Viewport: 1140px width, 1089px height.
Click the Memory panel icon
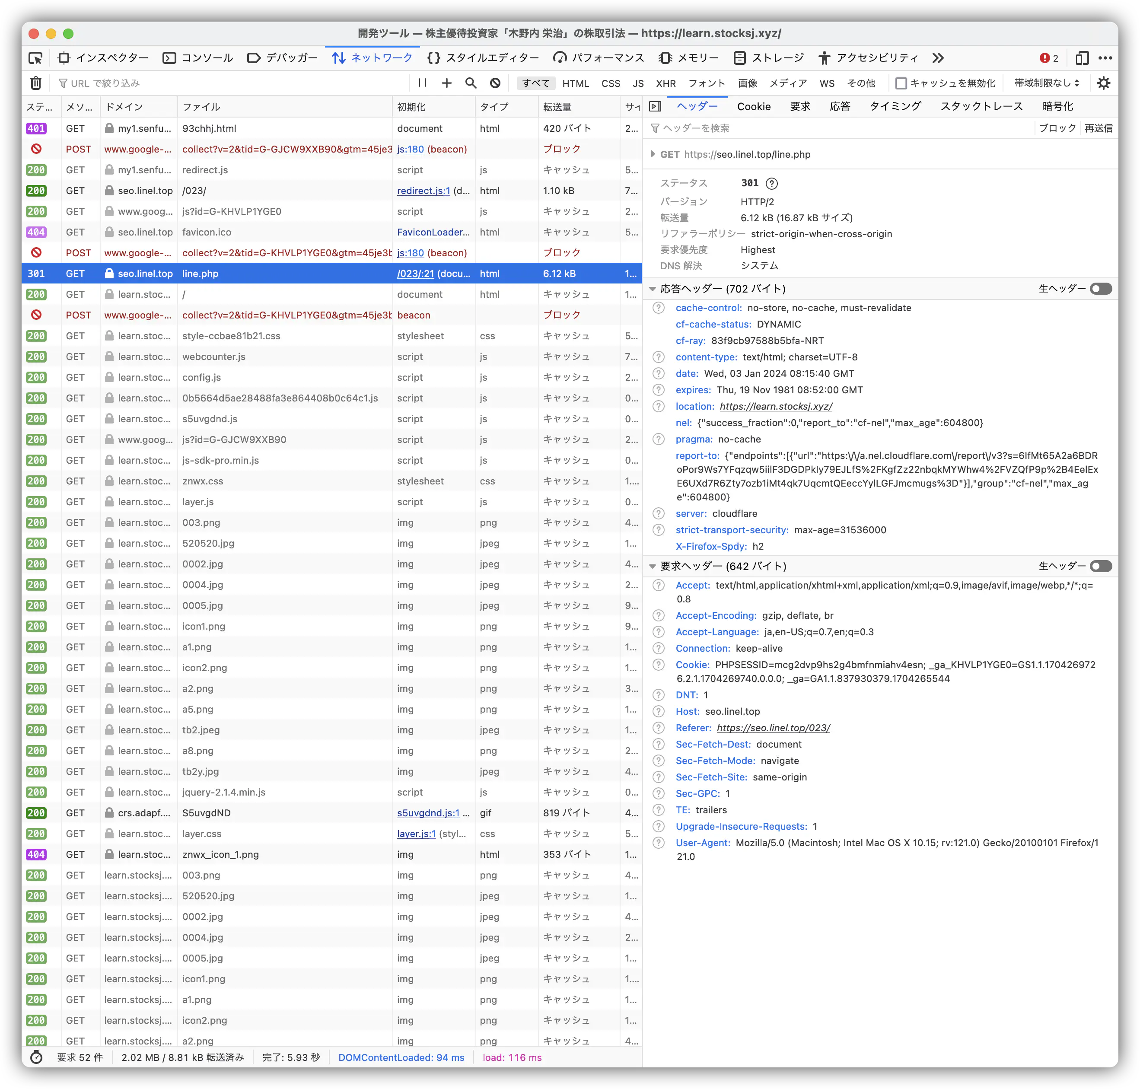point(662,57)
